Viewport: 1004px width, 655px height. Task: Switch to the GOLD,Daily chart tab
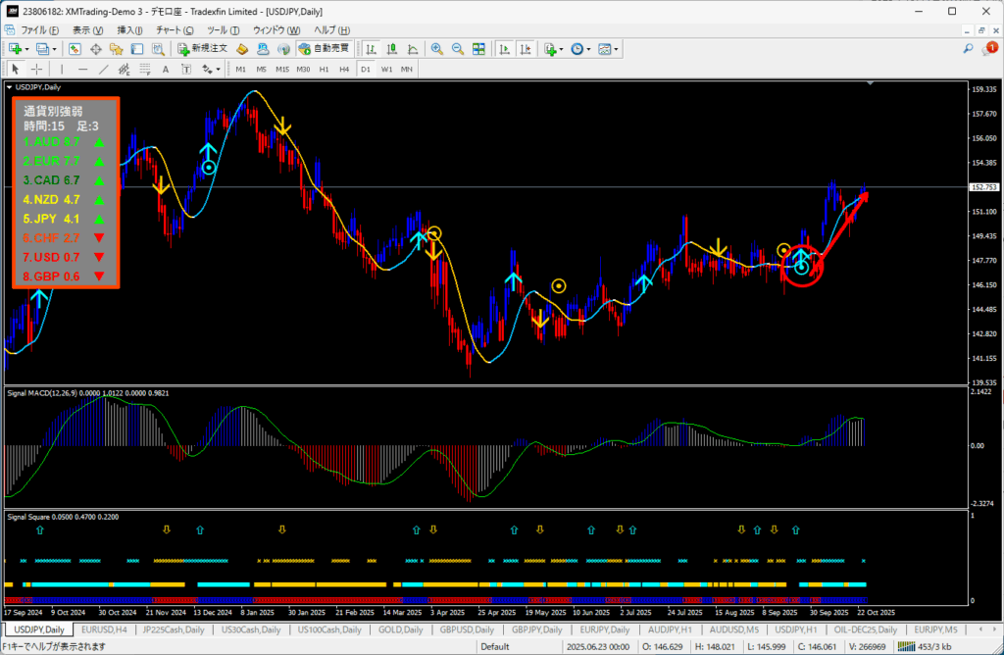[x=401, y=630]
